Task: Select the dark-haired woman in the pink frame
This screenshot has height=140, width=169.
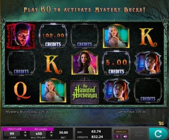Action: click(85, 63)
